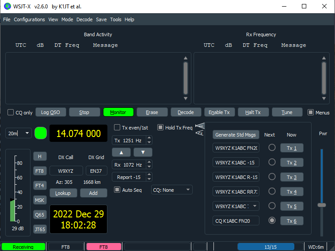Switch to JT65 mode button
This screenshot has height=251, width=335.
[x=40, y=229]
